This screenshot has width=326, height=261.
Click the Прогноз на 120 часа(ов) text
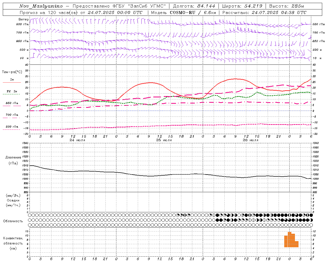pos(49,12)
